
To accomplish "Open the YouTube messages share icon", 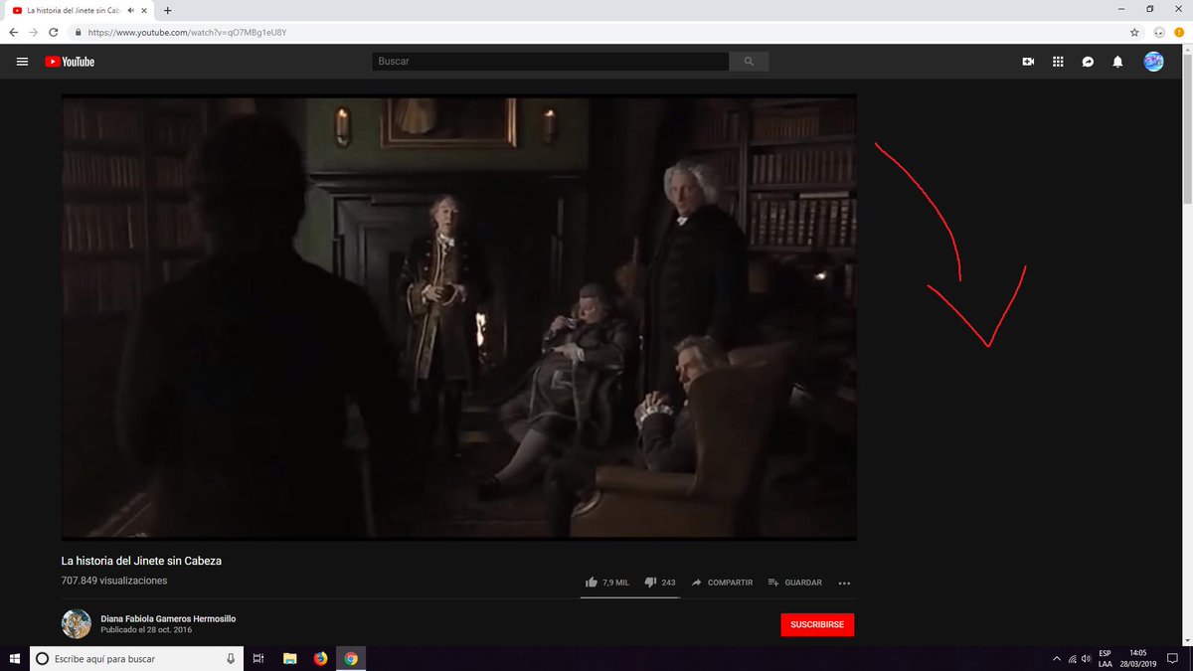I will click(1088, 62).
